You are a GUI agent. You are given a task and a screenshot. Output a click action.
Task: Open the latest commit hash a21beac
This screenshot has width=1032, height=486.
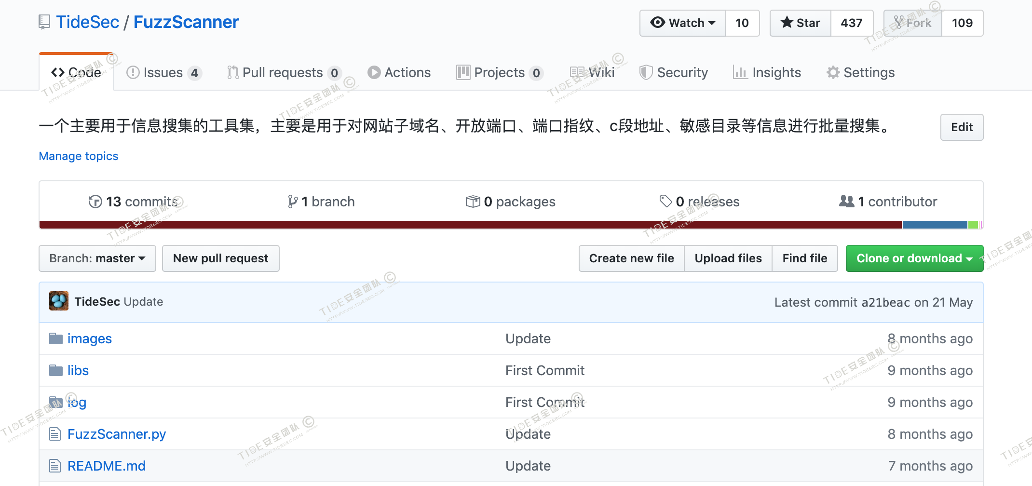885,302
